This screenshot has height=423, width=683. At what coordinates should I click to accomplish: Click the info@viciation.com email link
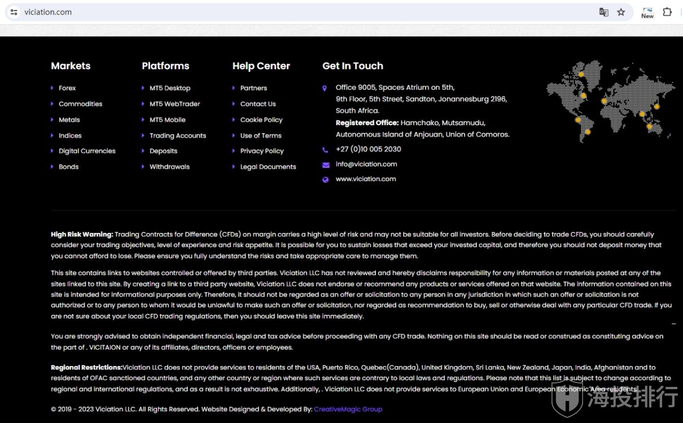[x=366, y=164]
